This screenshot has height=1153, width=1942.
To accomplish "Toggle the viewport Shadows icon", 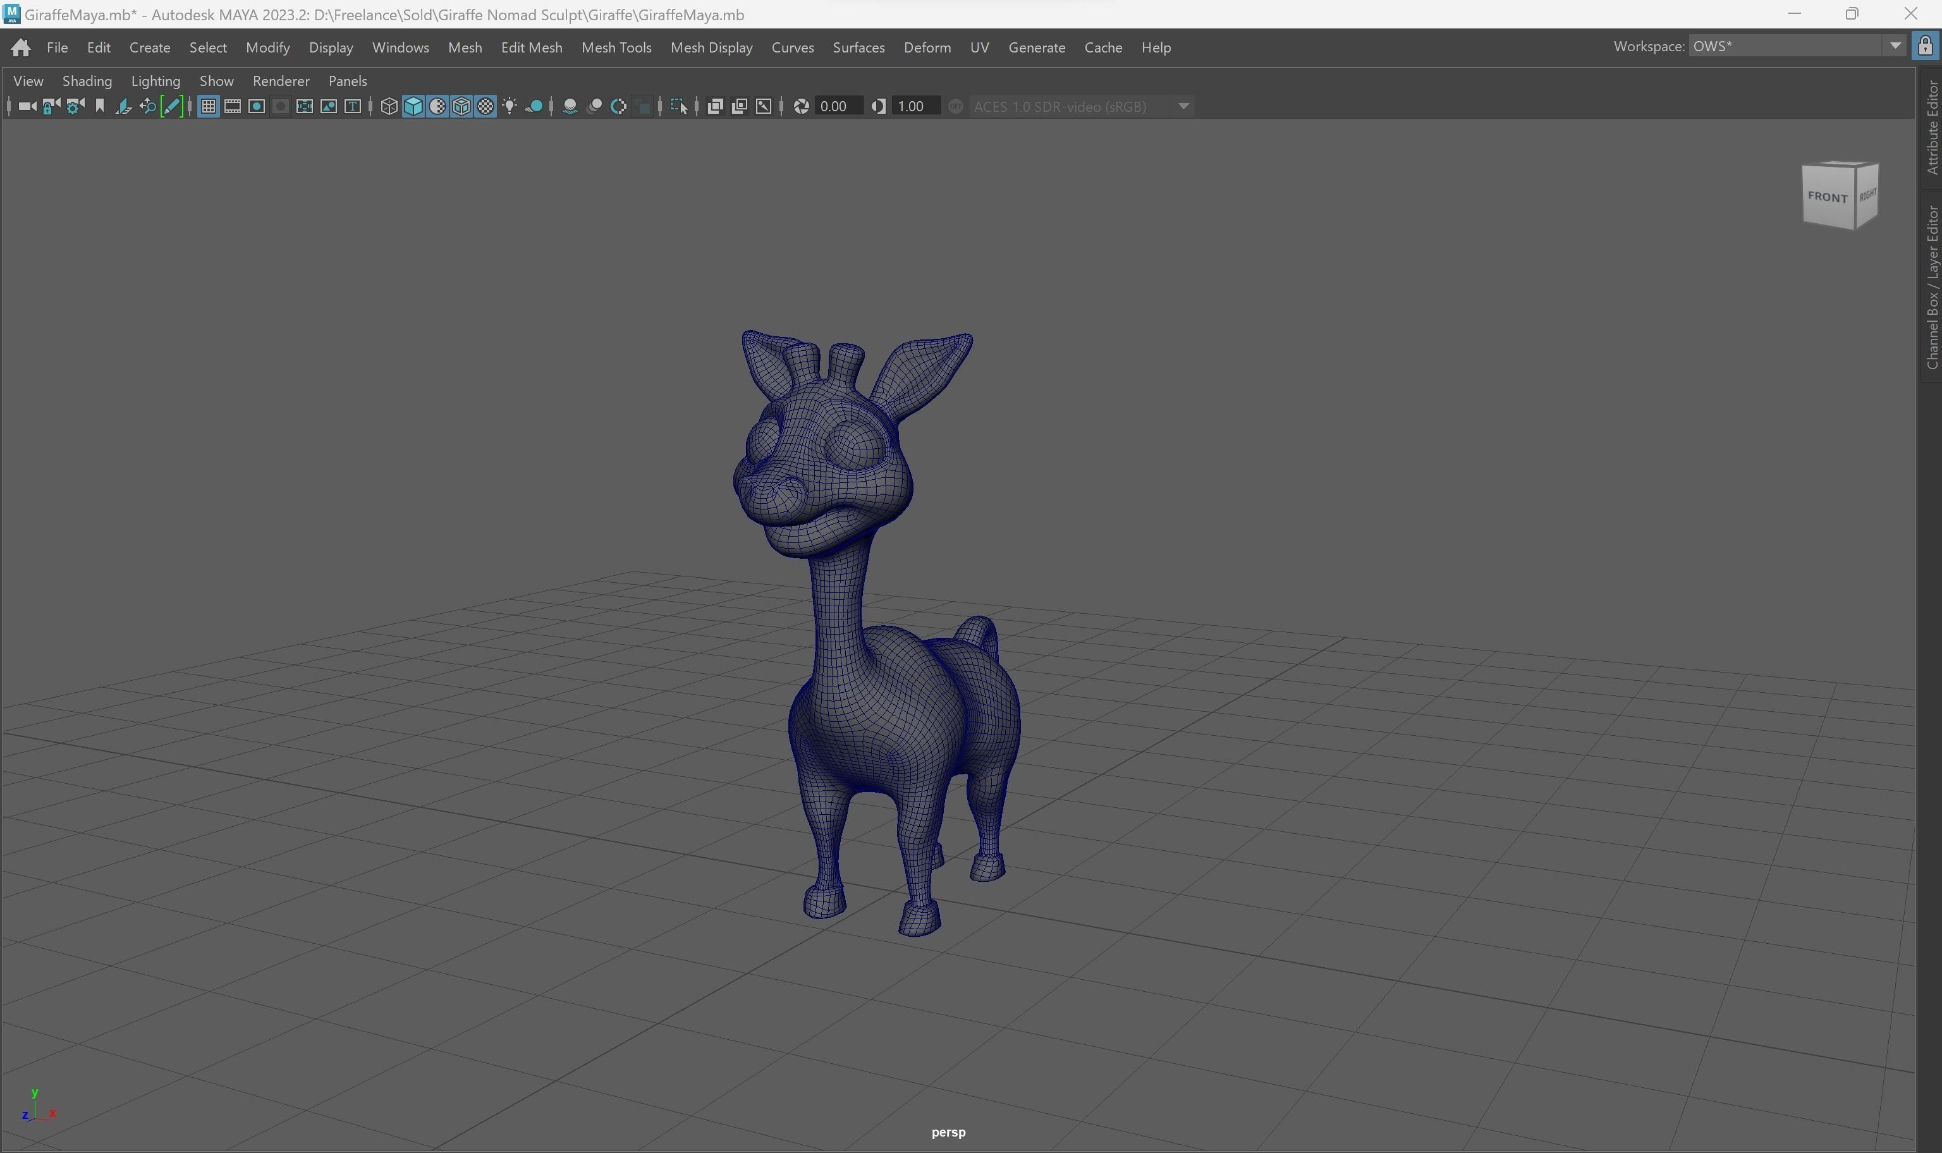I will tap(534, 106).
